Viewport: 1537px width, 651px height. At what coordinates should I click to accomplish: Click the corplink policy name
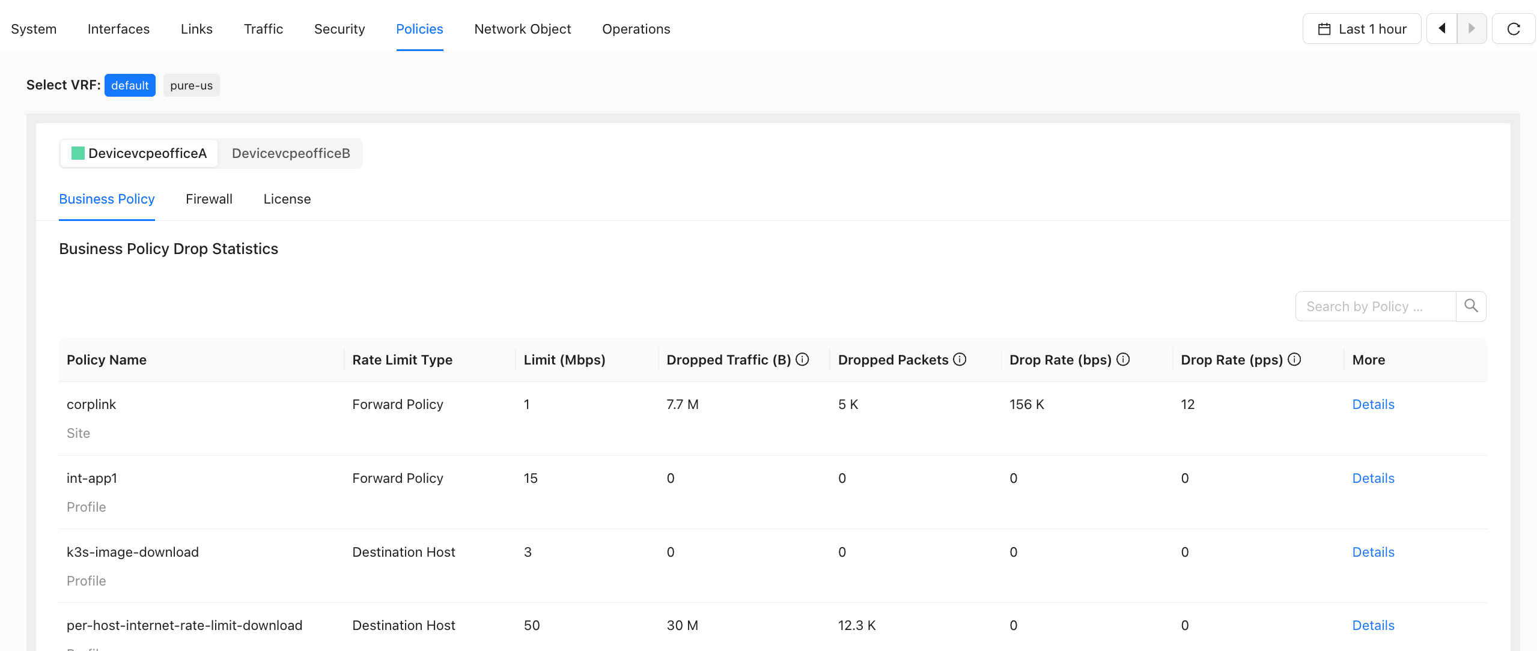coord(91,404)
